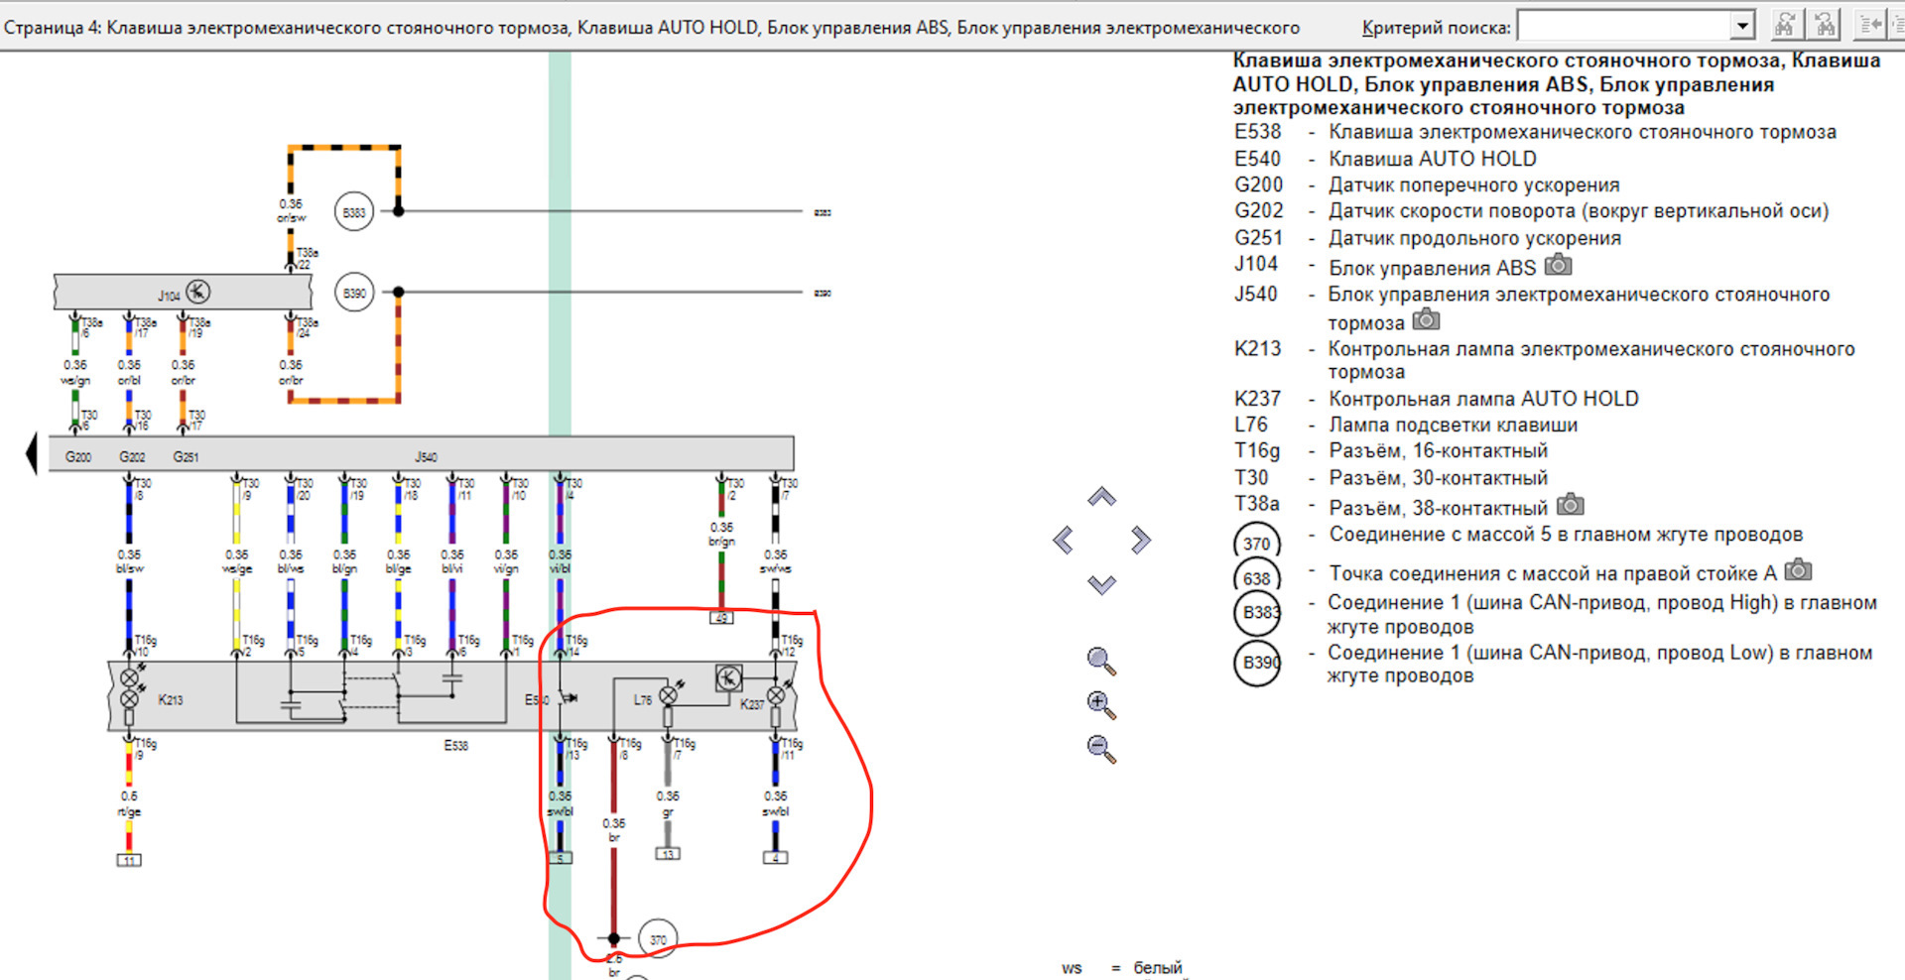
Task: Select legend entry T30 Разъём, 30-контактный
Action: pos(1391,478)
